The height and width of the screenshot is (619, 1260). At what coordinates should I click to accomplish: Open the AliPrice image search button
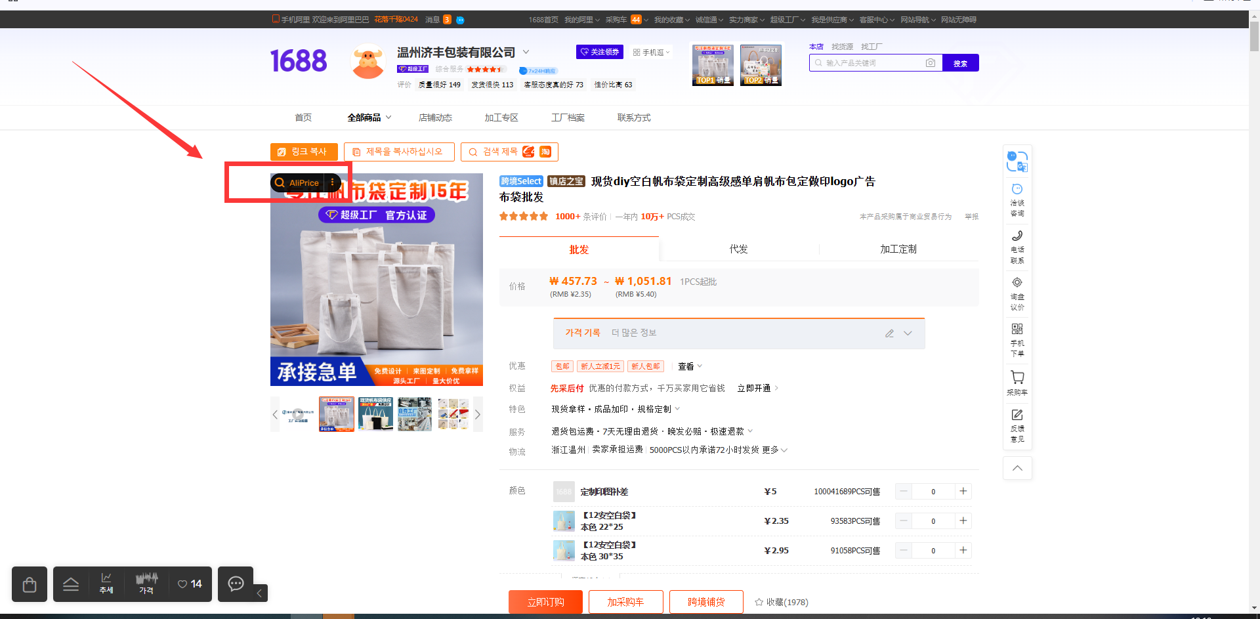point(297,182)
